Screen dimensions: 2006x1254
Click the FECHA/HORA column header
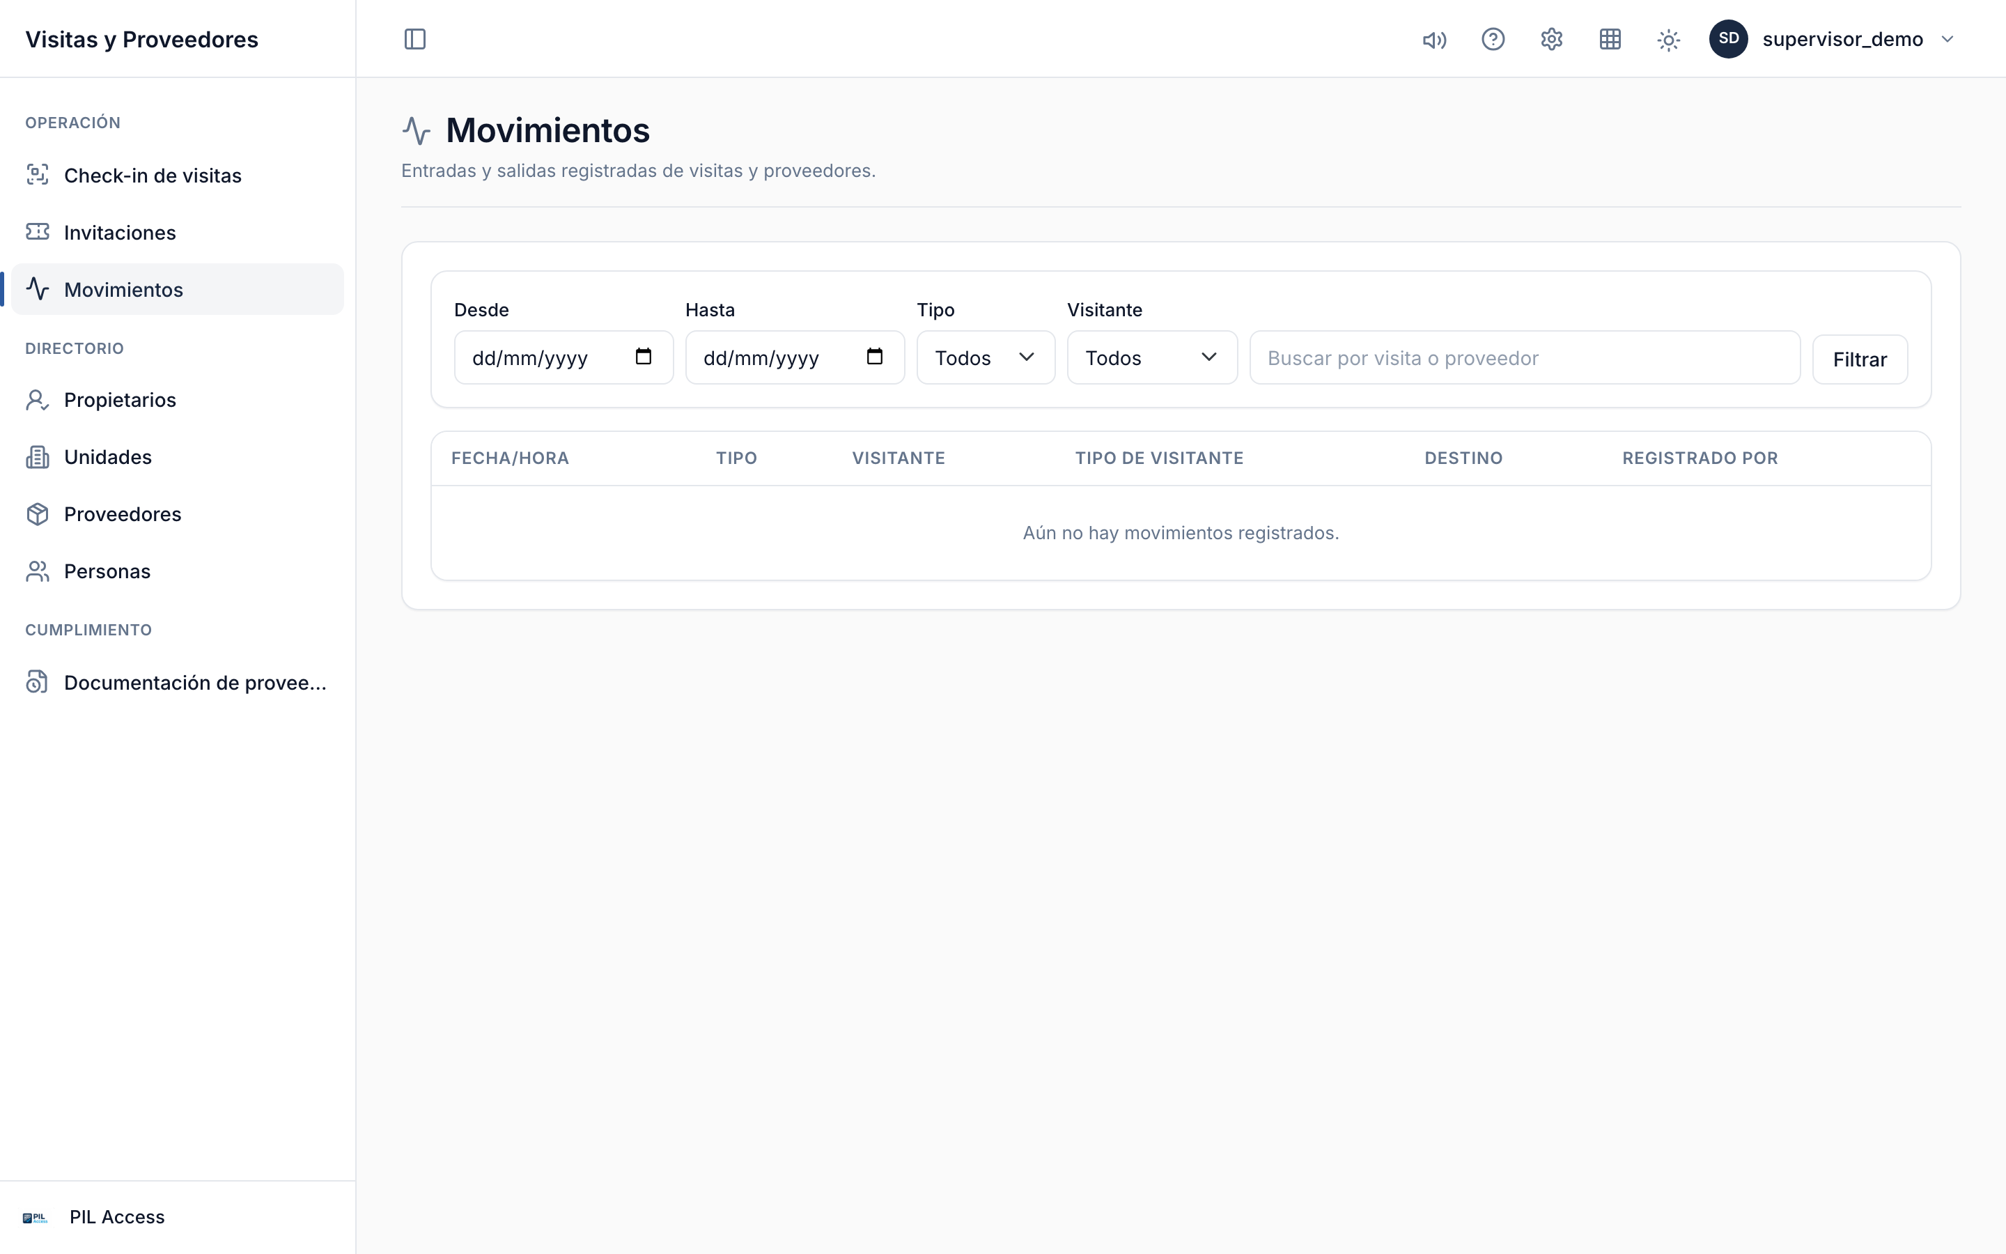click(510, 458)
